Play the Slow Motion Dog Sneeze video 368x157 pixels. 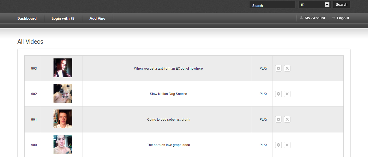point(263,94)
